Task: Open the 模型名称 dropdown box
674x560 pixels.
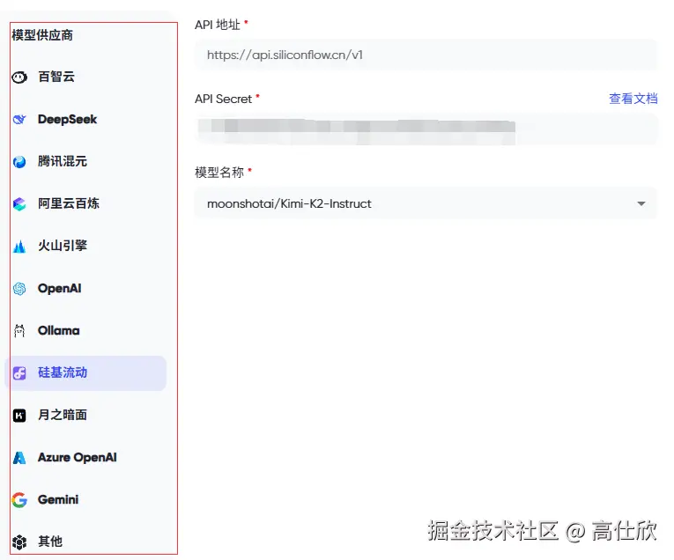Action: (x=426, y=203)
